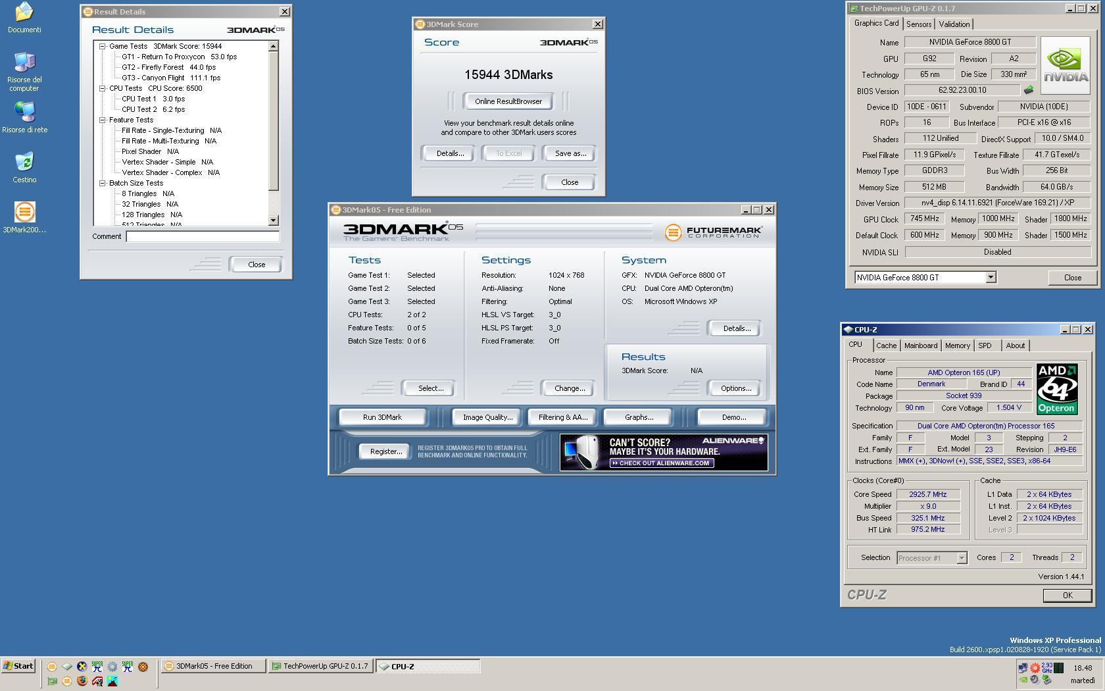Screen dimensions: 1105x691
Task: Click the Save as... button
Action: tap(570, 153)
